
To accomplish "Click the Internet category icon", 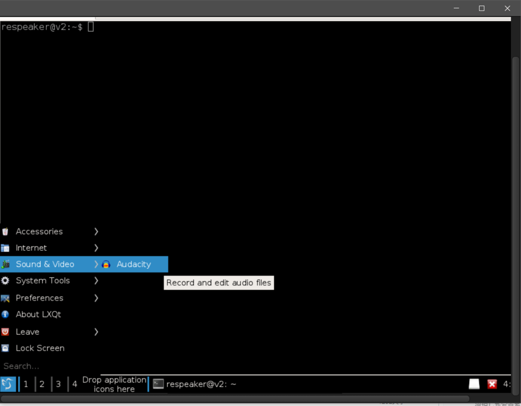I will point(5,248).
